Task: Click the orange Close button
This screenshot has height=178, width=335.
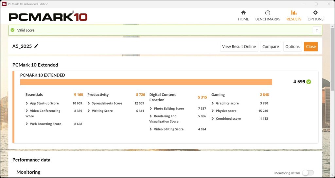Action: point(311,47)
